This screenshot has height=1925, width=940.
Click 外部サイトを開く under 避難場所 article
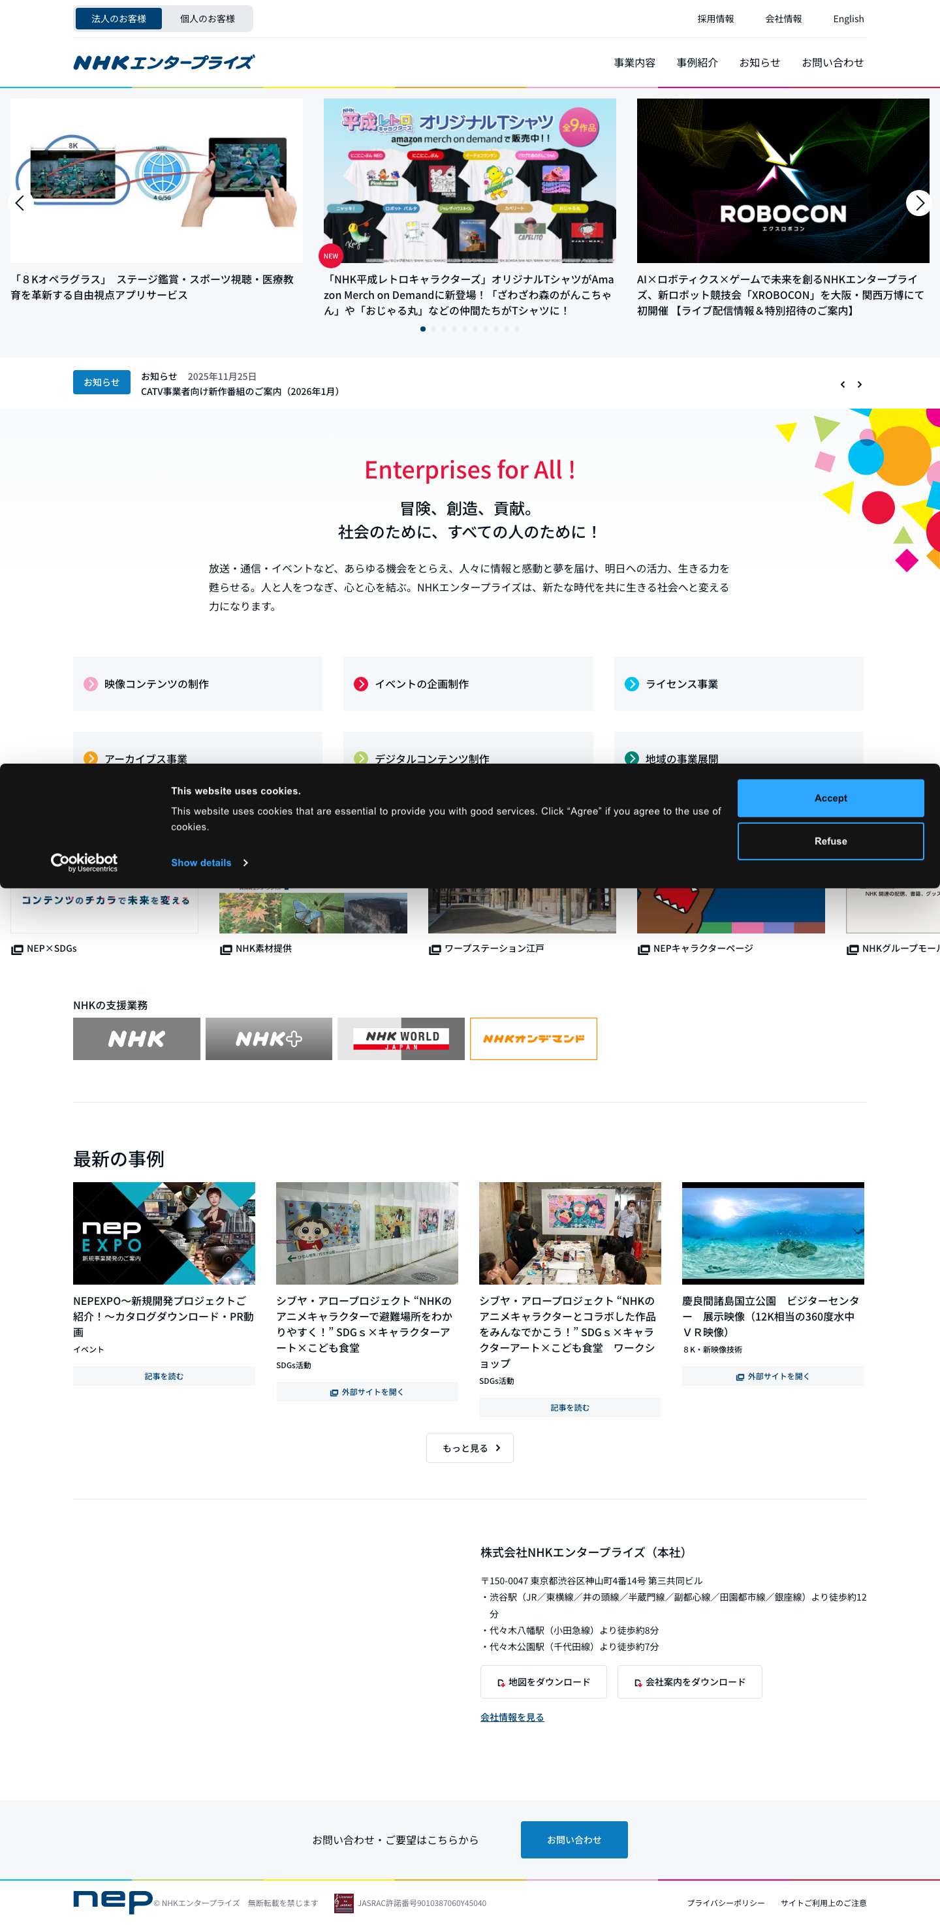(367, 1392)
